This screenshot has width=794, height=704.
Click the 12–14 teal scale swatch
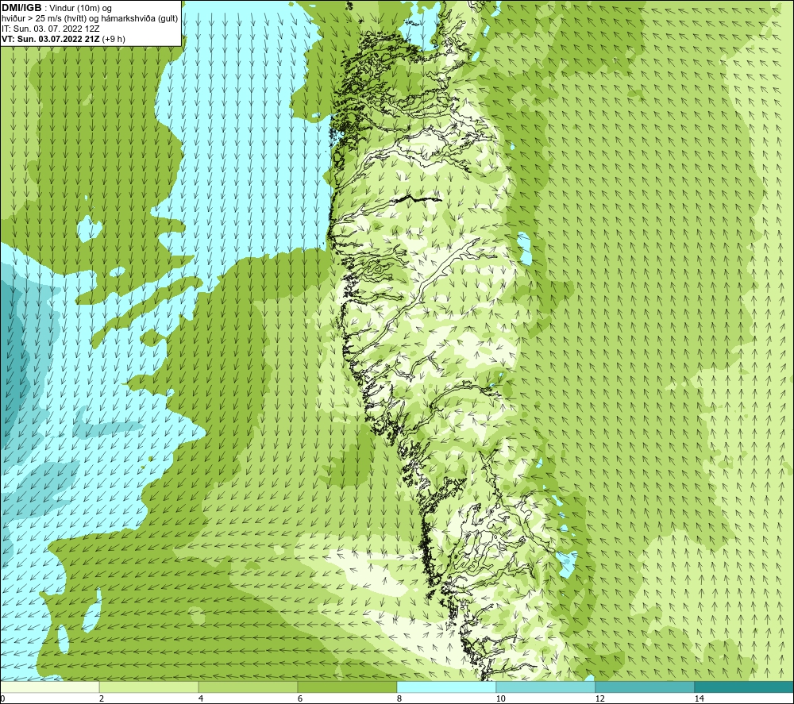(645, 687)
